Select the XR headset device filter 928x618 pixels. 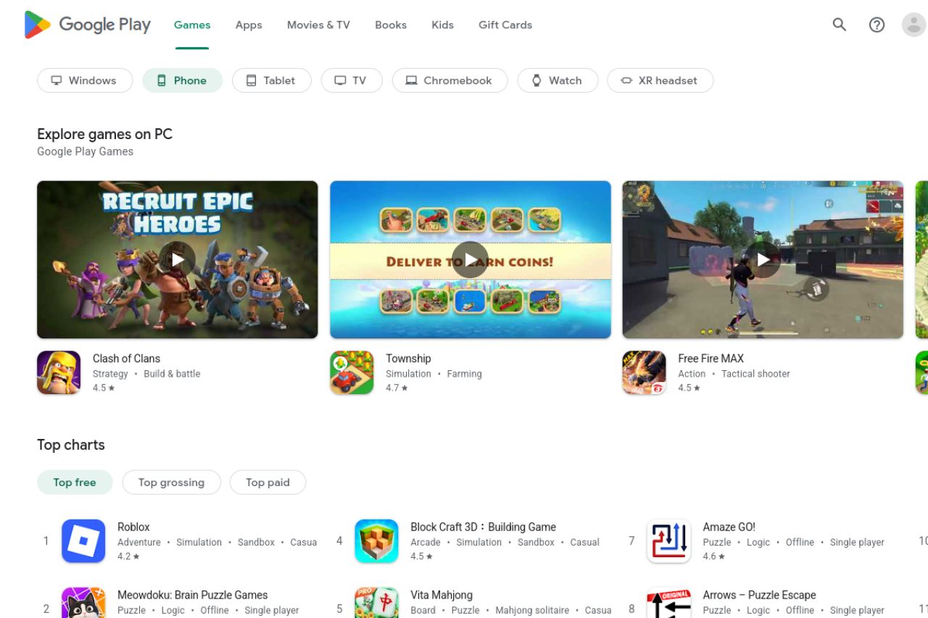pos(660,80)
